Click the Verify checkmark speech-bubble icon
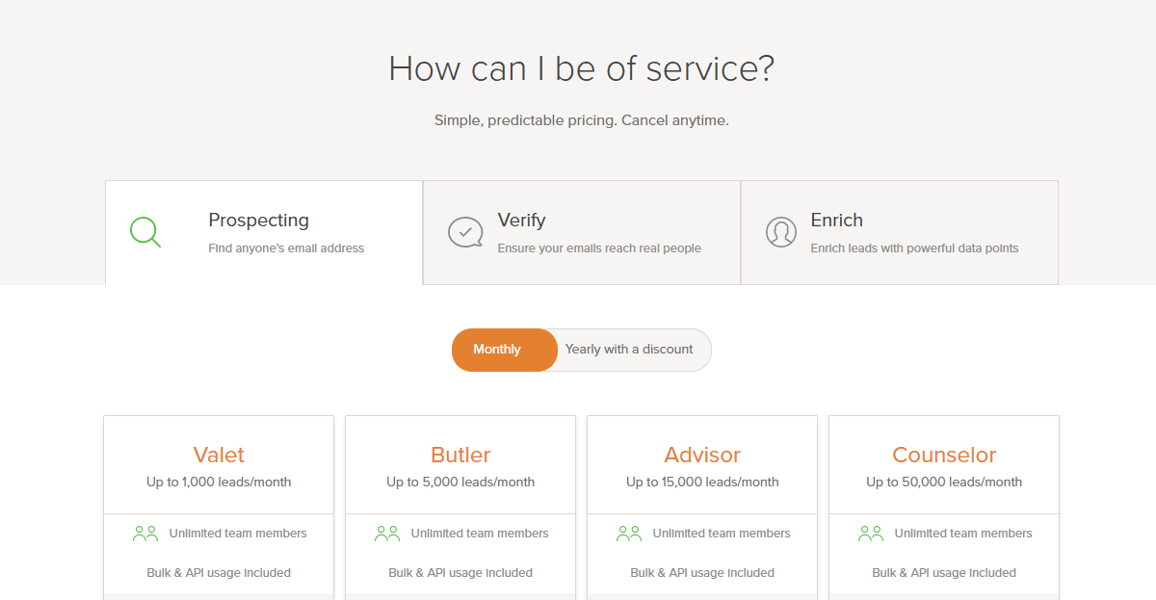The width and height of the screenshot is (1156, 600). [x=465, y=232]
